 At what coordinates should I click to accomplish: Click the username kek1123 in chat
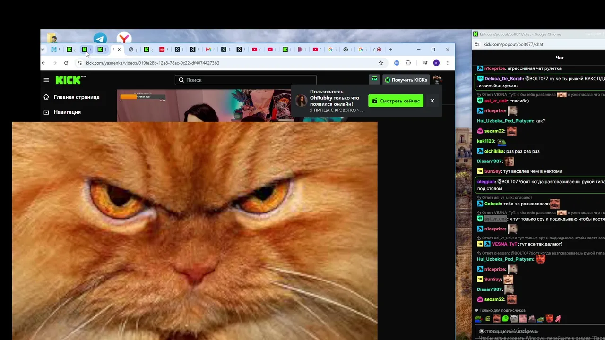click(486, 141)
